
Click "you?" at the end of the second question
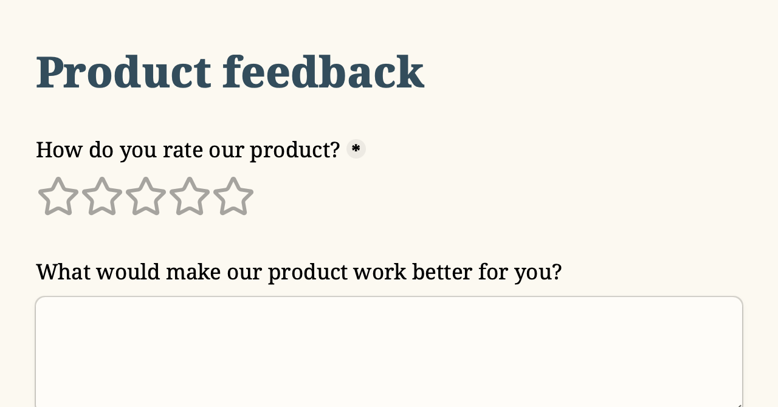[538, 272]
